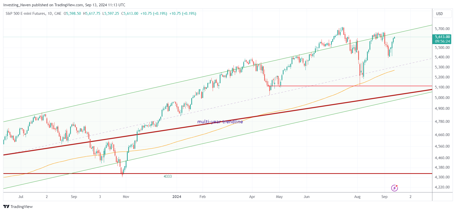Click the 5,100.00 price axis label

pos(442,87)
